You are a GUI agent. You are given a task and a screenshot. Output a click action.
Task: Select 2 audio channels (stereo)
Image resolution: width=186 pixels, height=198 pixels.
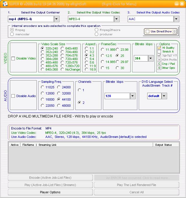pos(79,103)
